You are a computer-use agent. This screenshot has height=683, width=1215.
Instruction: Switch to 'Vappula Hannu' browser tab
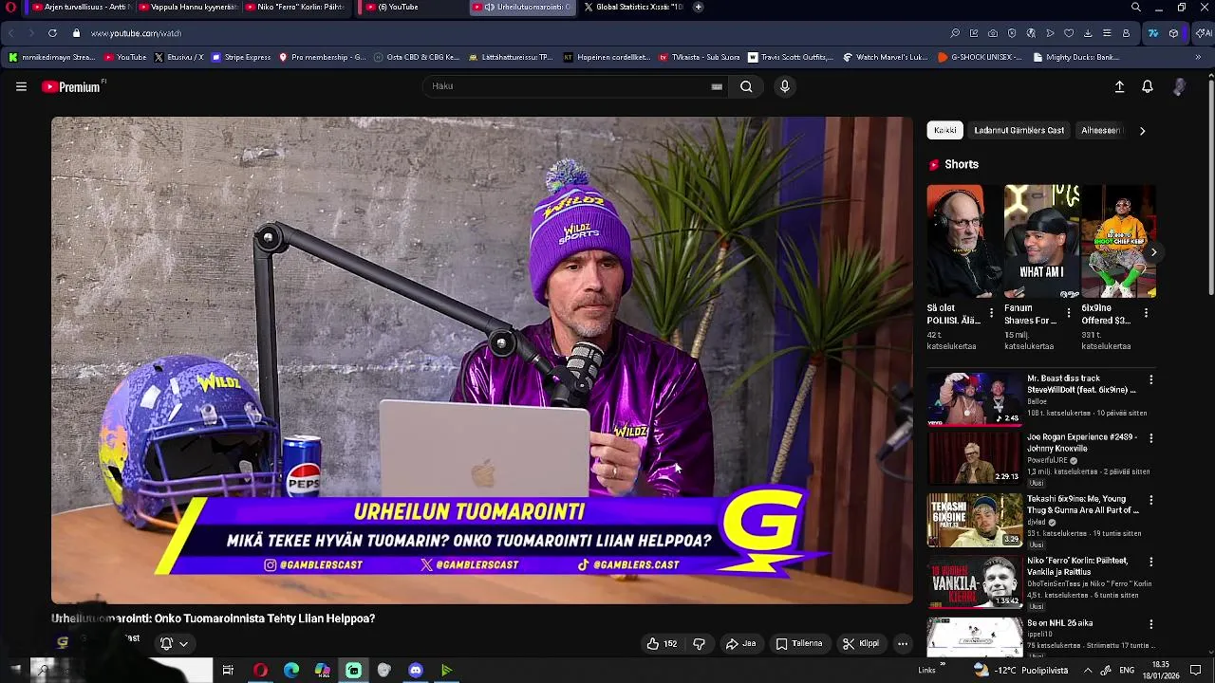[x=187, y=7]
